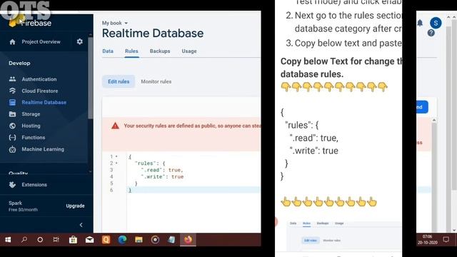Open Cloud Firestore in the sidebar
This screenshot has width=457, height=257.
[40, 91]
